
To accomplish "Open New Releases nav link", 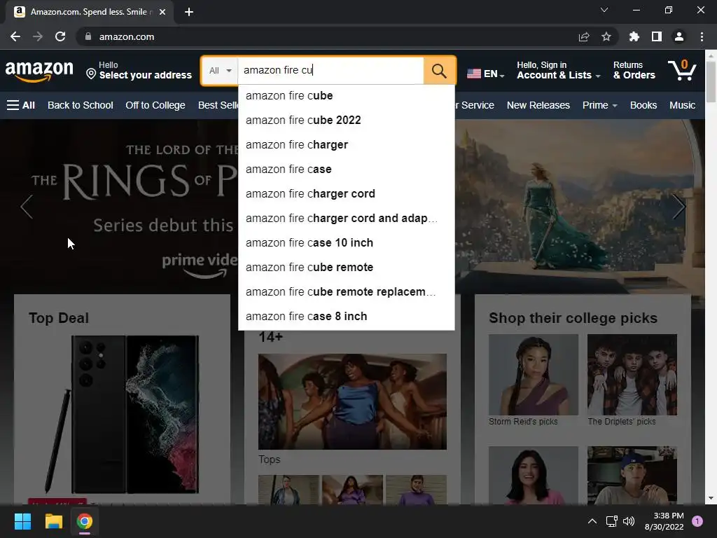I will [538, 105].
